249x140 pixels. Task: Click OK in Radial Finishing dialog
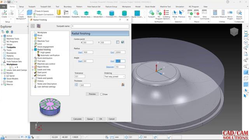click(101, 119)
